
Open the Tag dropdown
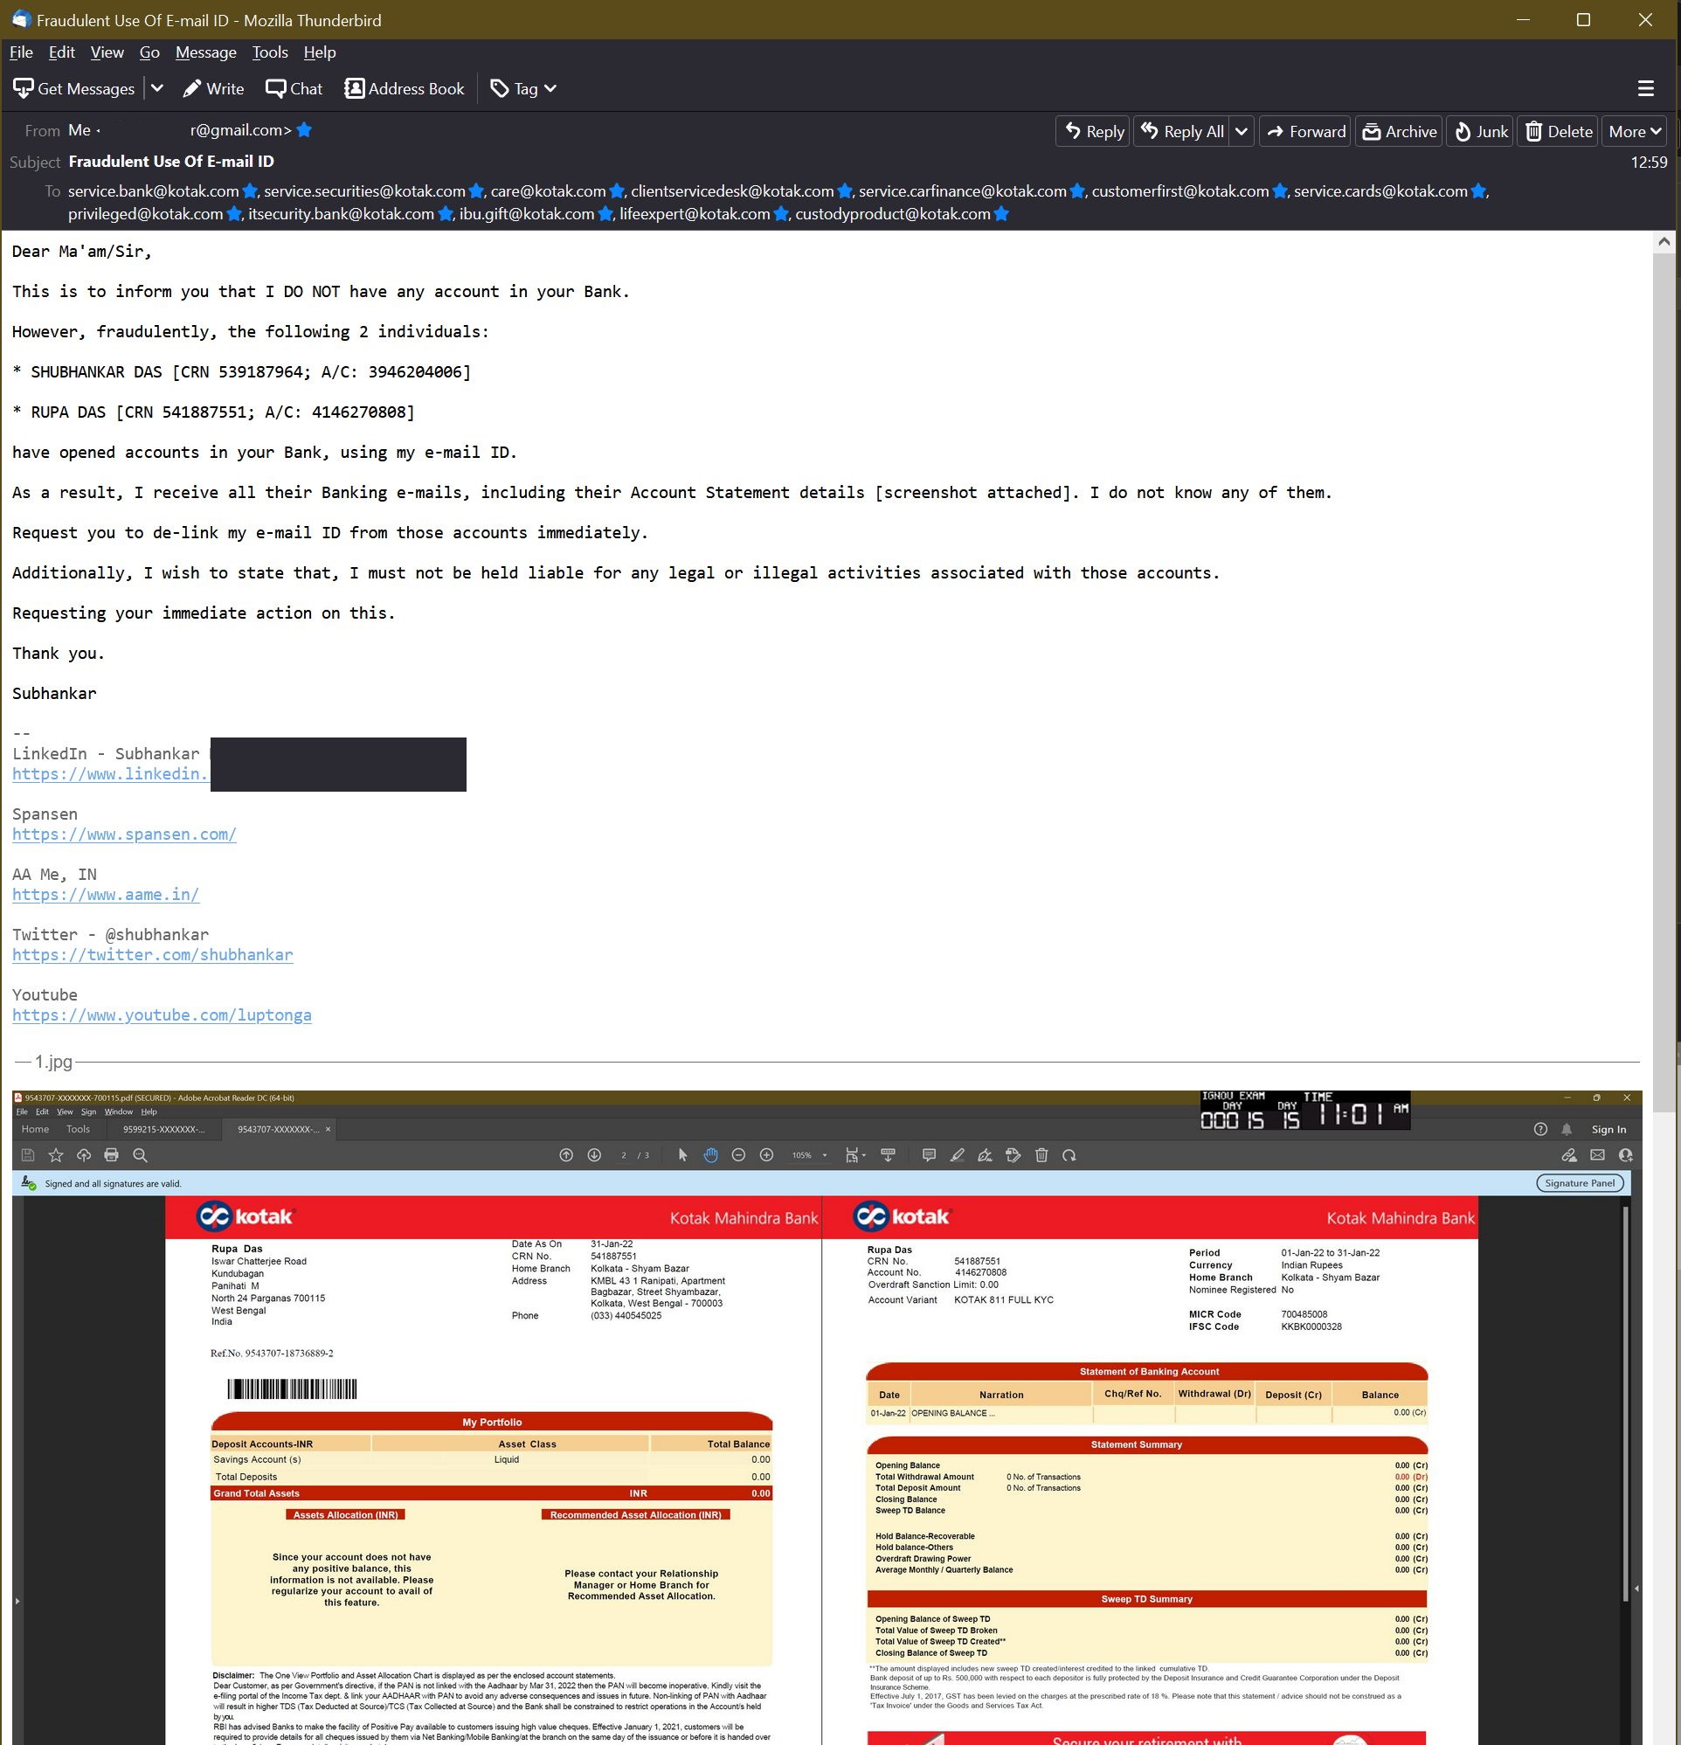coord(523,89)
